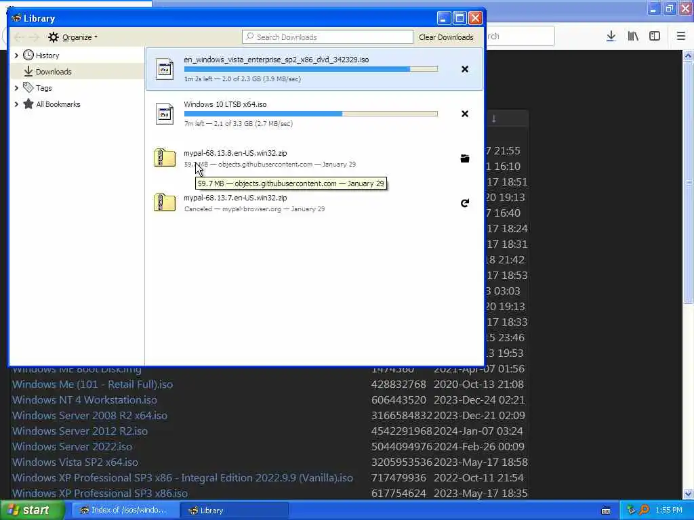Screen dimensions: 694x520
Task: Click the Windows 10 LTSB download progress bar
Action: click(x=310, y=114)
